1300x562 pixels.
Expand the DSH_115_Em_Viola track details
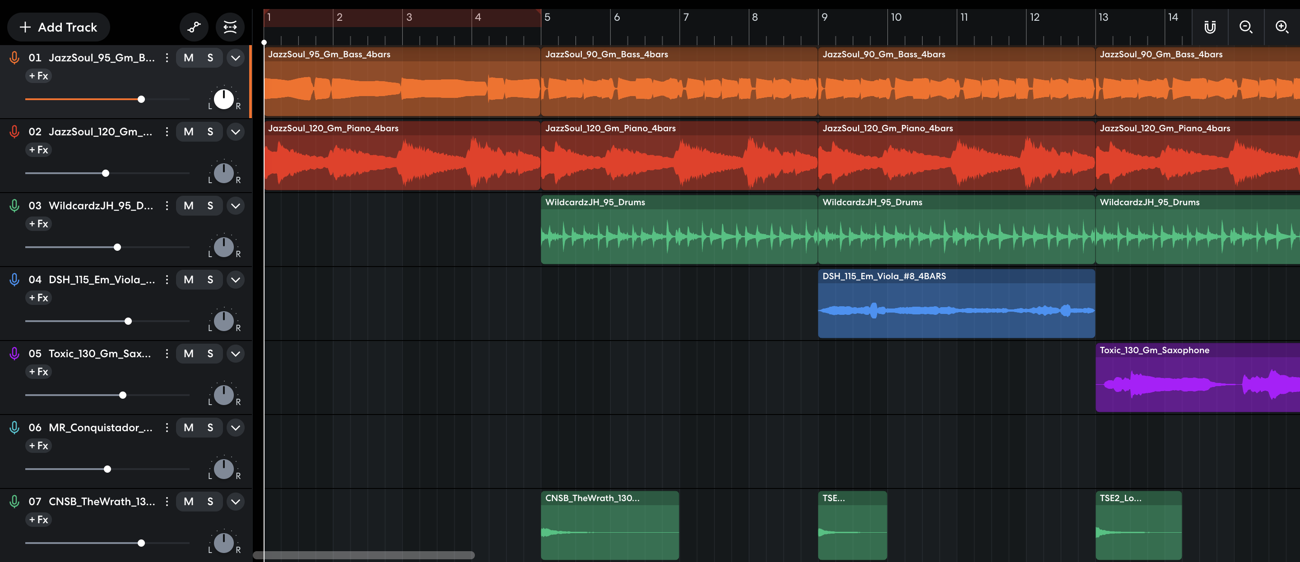tap(235, 280)
